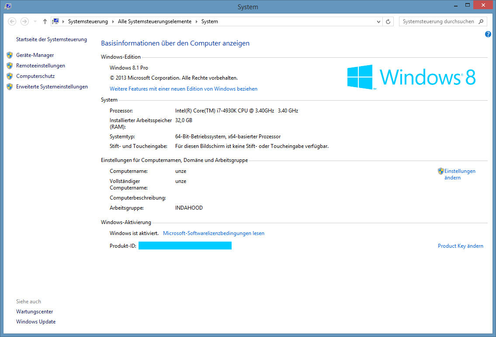Click the computer icon in address bar

coord(55,21)
